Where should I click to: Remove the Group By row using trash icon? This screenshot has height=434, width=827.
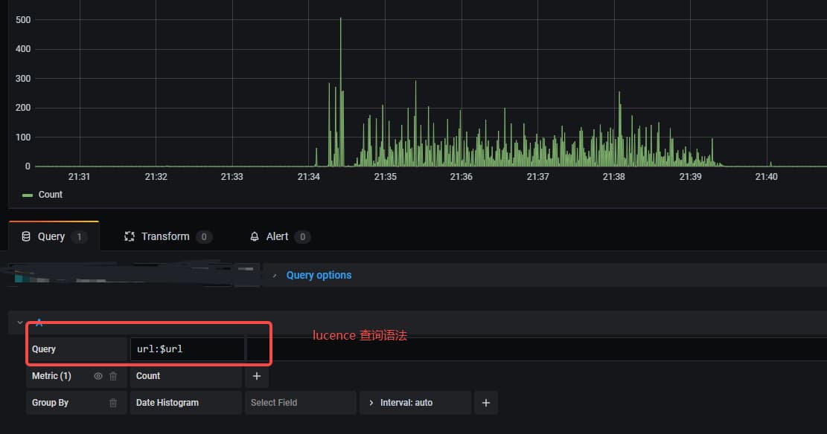click(x=113, y=403)
